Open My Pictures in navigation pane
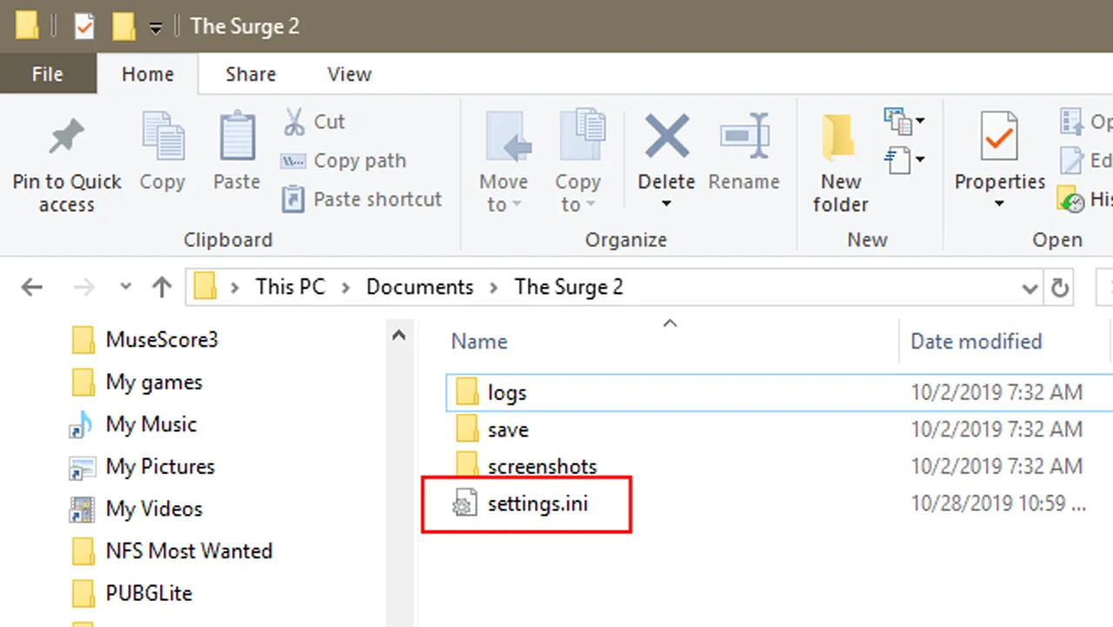This screenshot has height=627, width=1113. click(x=160, y=467)
